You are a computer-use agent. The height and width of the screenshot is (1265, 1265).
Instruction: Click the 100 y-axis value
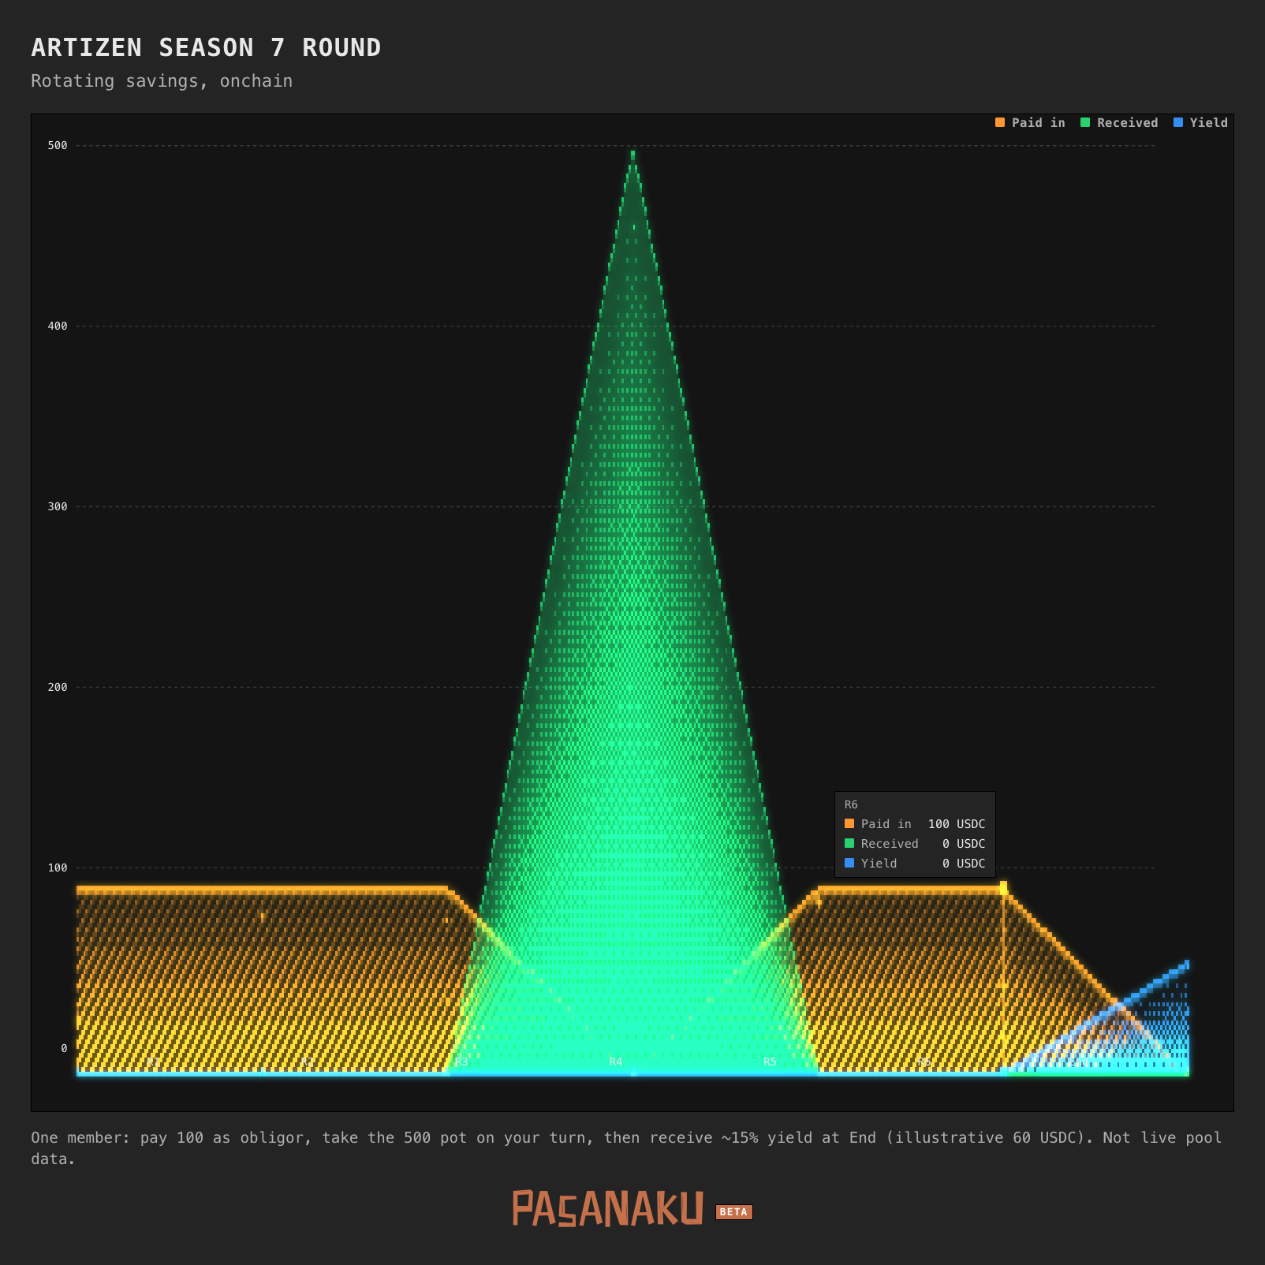coord(58,868)
